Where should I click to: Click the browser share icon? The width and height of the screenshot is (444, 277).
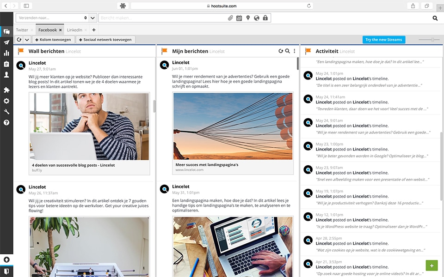(413, 6)
